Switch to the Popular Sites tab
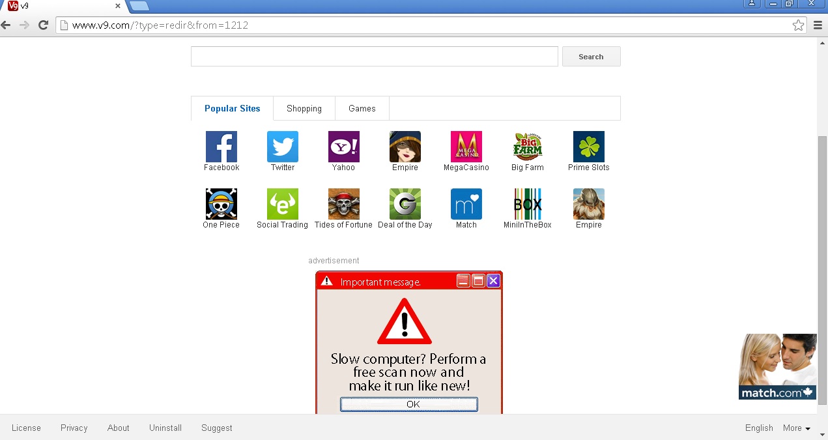 (233, 109)
